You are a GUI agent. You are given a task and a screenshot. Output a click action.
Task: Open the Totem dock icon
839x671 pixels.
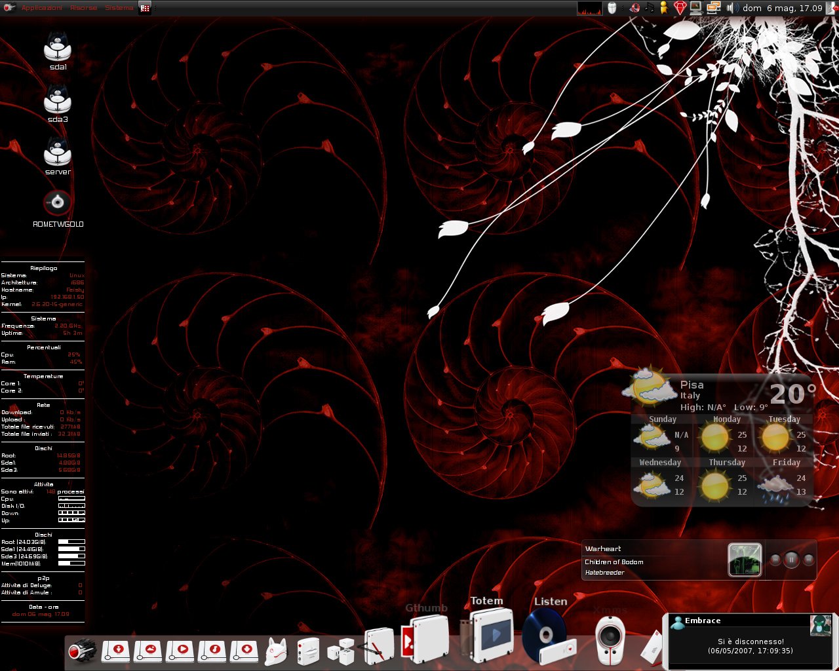click(492, 634)
